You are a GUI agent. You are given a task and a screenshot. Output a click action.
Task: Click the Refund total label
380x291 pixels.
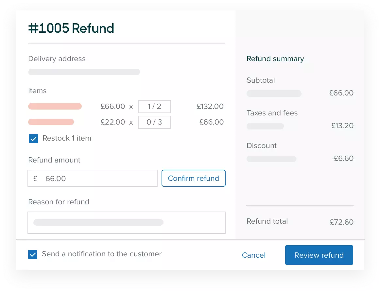267,221
